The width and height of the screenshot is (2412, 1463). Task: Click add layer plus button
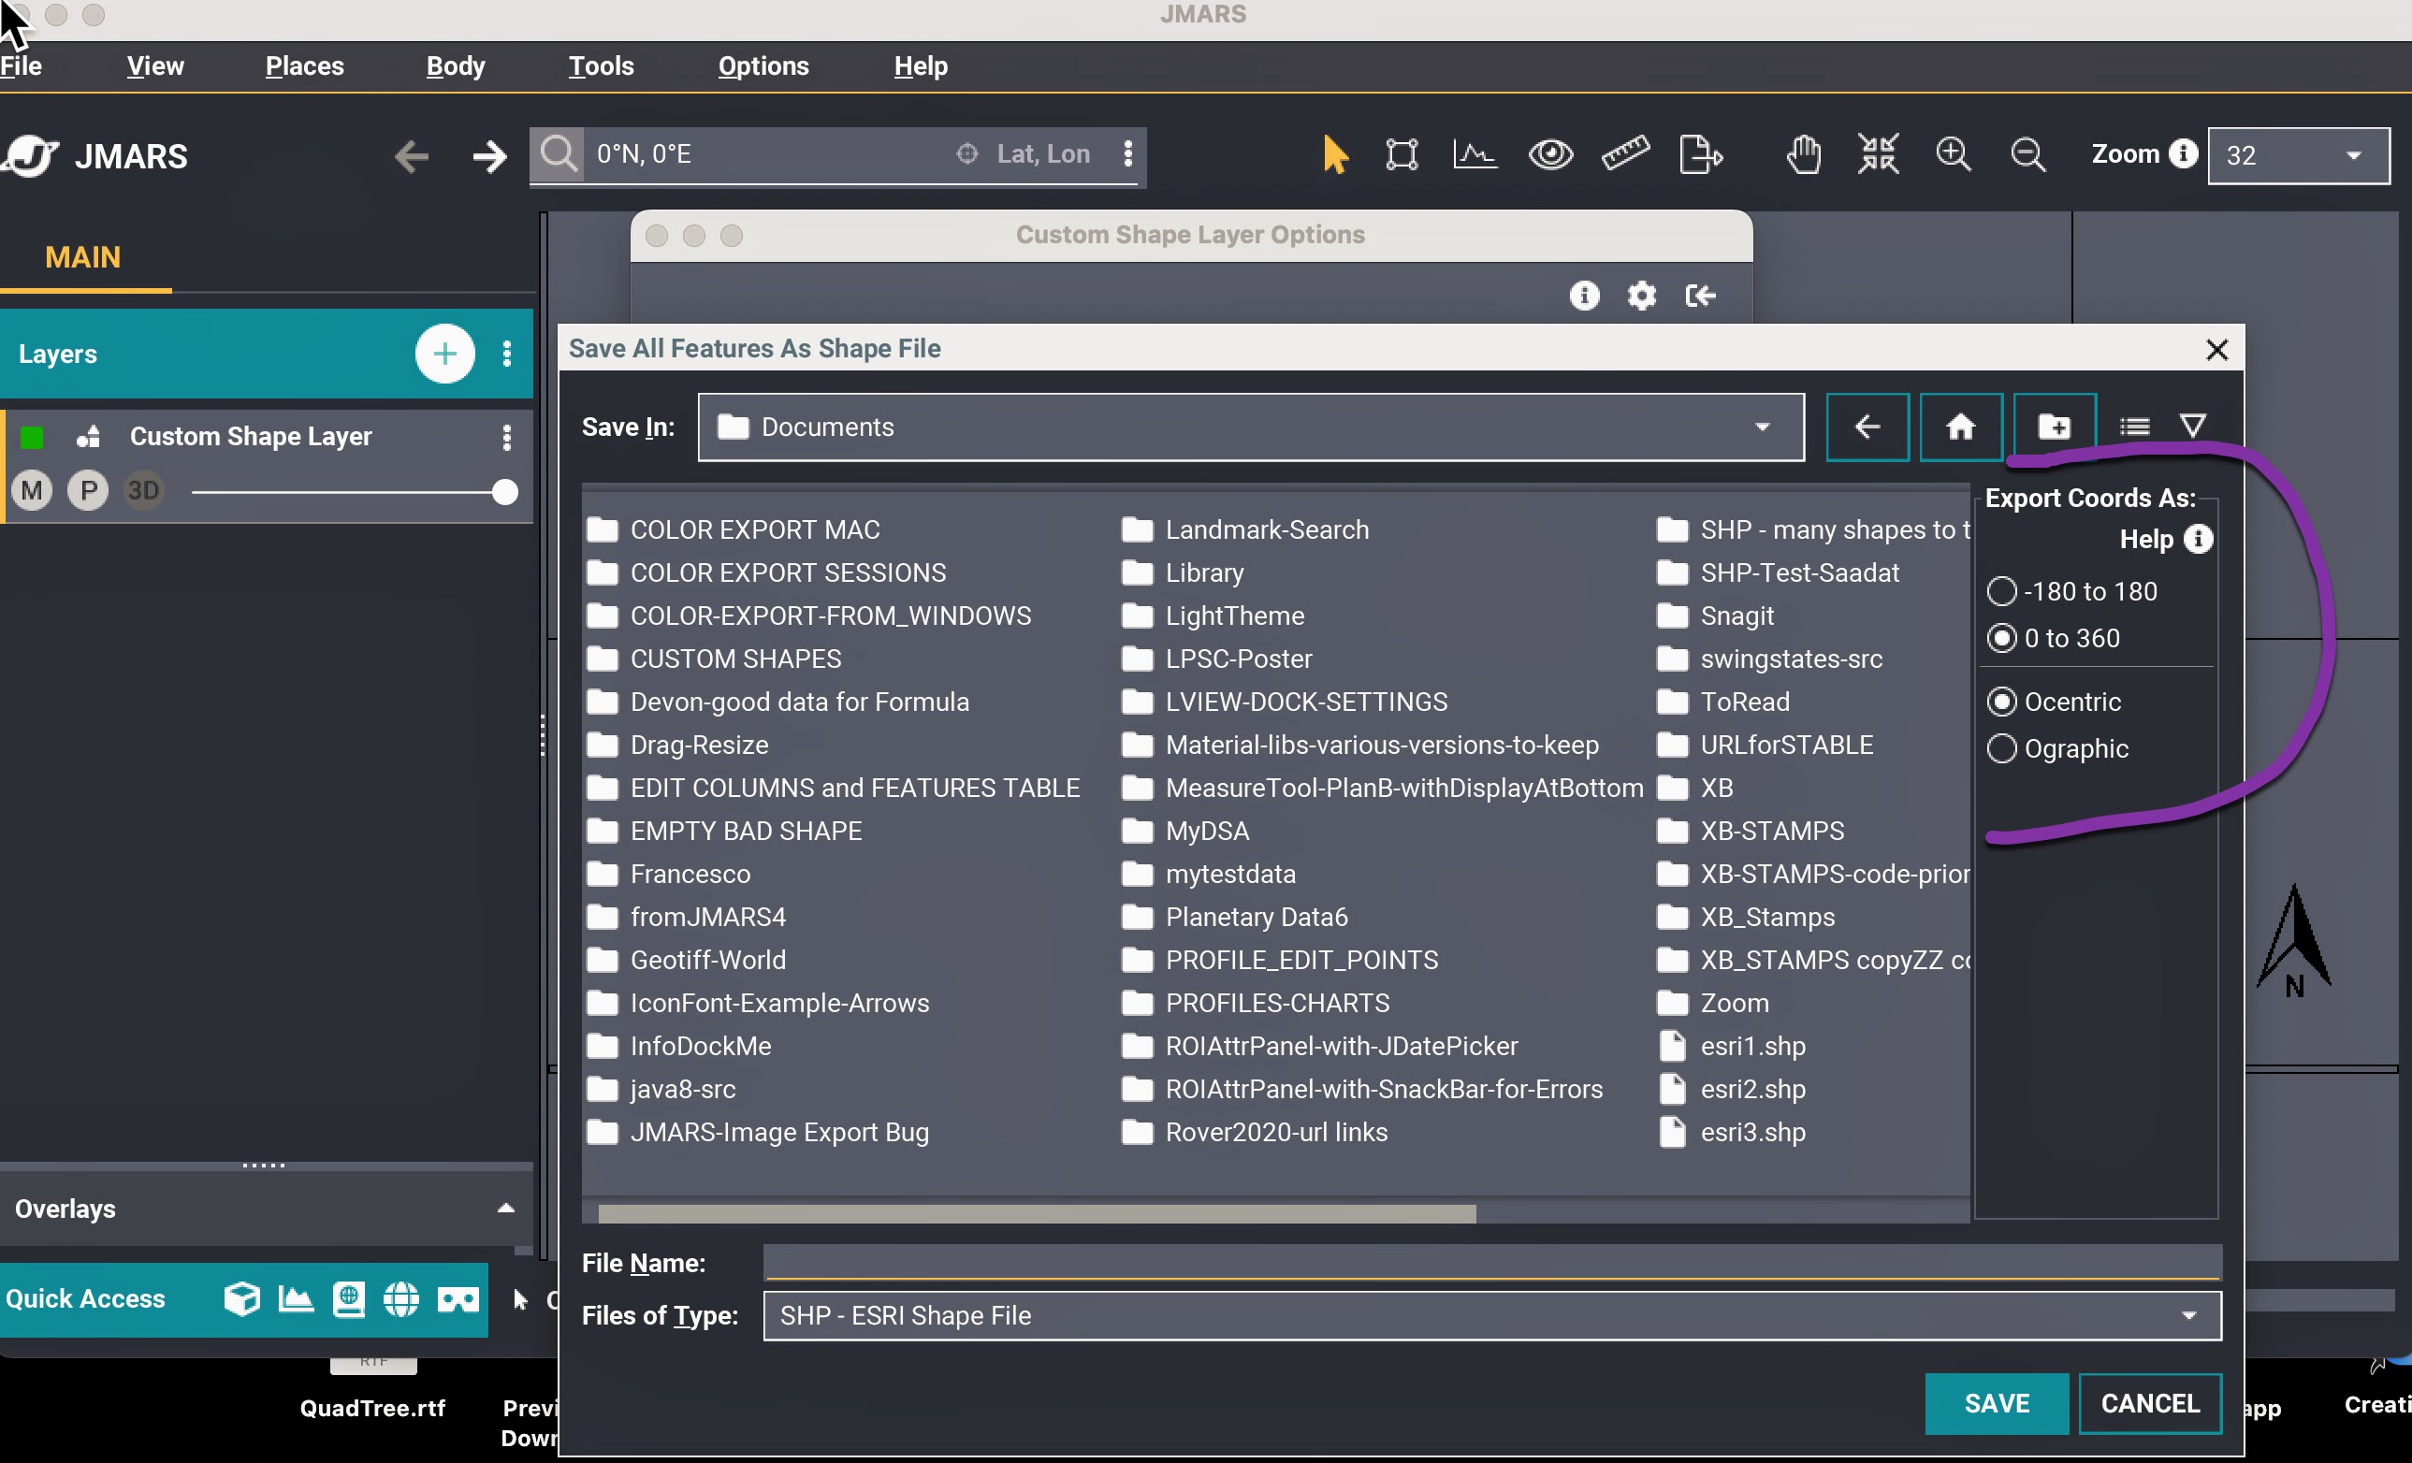pos(444,354)
